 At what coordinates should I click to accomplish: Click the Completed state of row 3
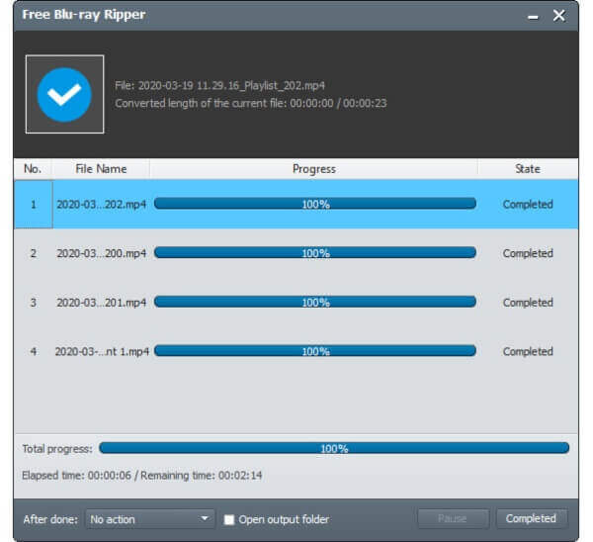click(x=528, y=303)
